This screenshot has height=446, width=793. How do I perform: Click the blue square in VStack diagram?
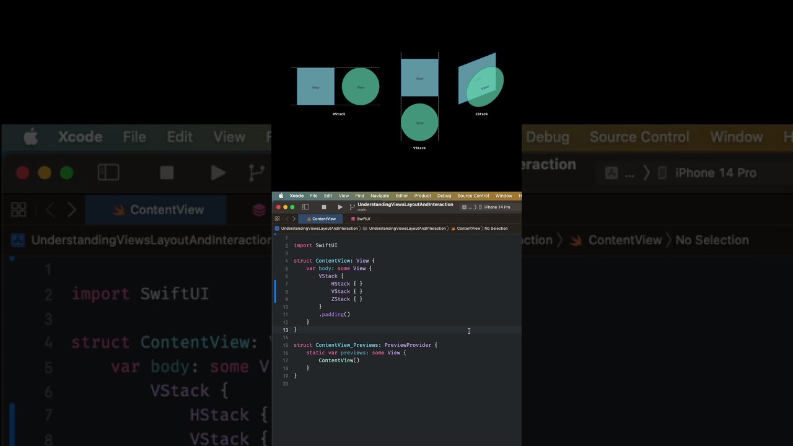point(419,78)
